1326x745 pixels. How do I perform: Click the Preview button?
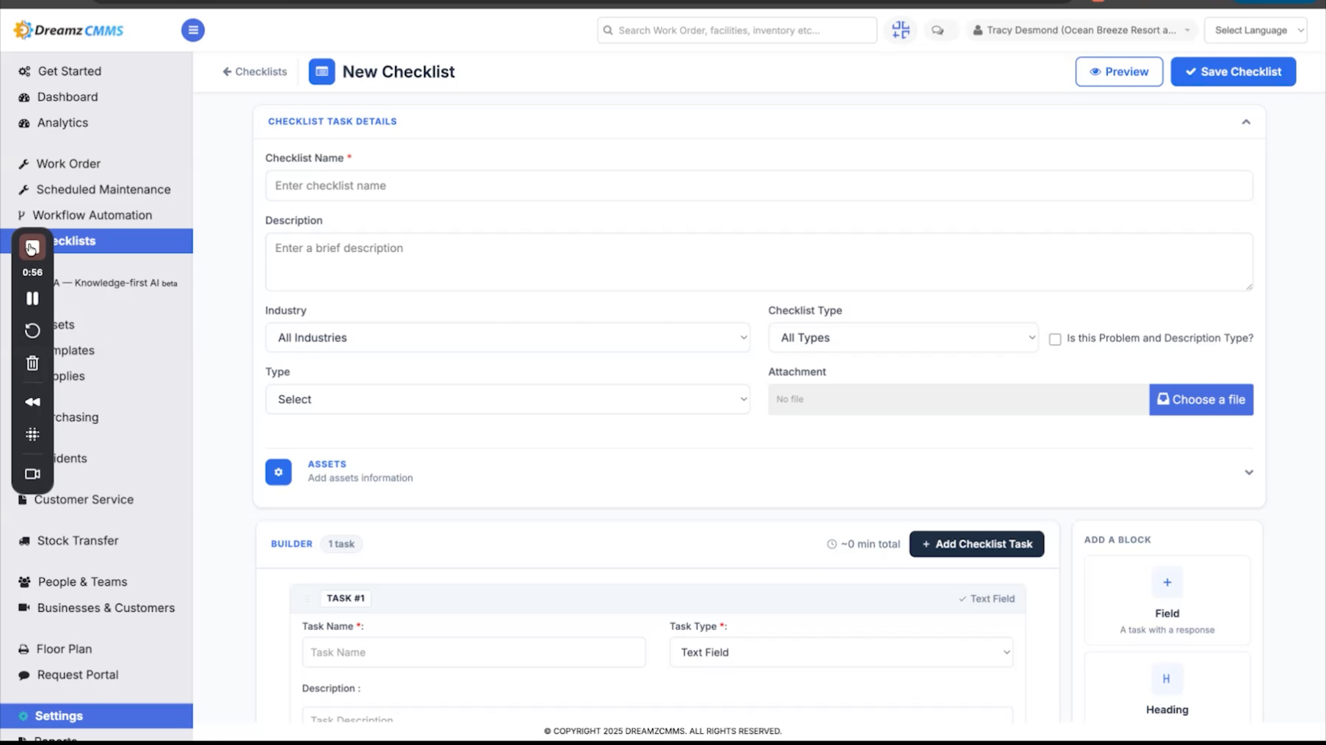[1119, 72]
